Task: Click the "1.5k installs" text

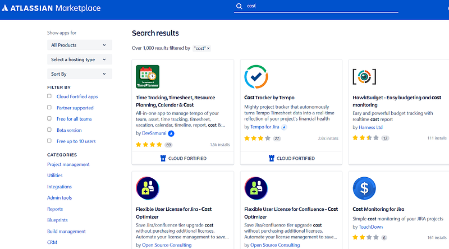Action: pos(220,145)
